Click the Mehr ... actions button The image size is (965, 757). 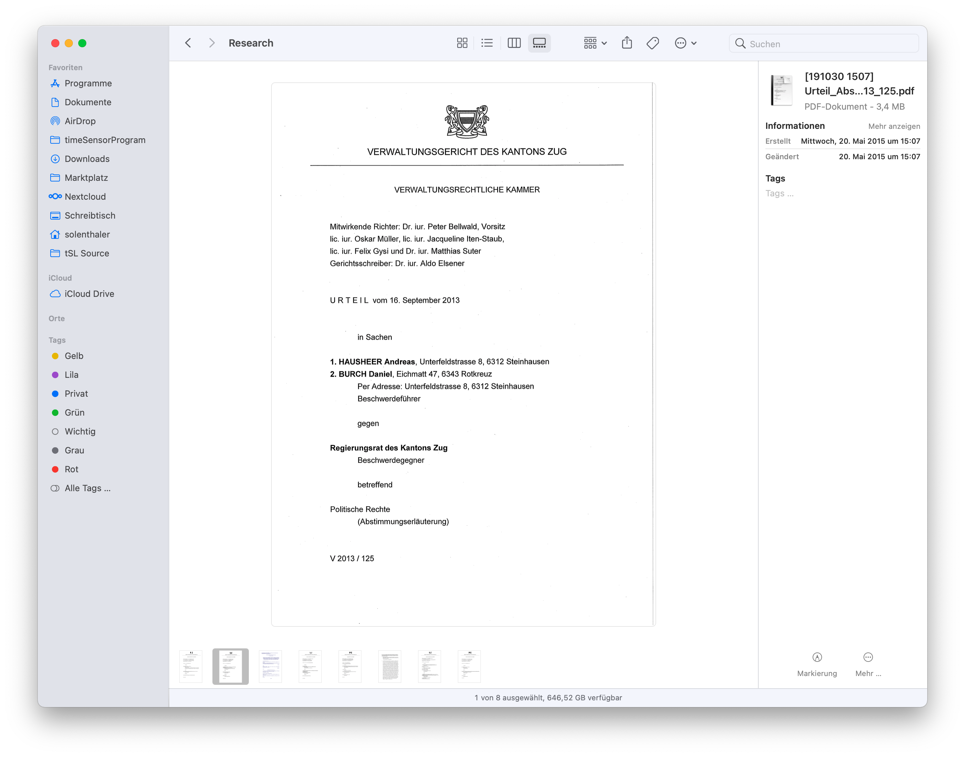(868, 664)
